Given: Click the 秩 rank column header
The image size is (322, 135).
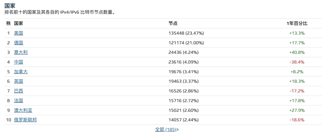Looking at the screenshot, I should [x=8, y=23].
